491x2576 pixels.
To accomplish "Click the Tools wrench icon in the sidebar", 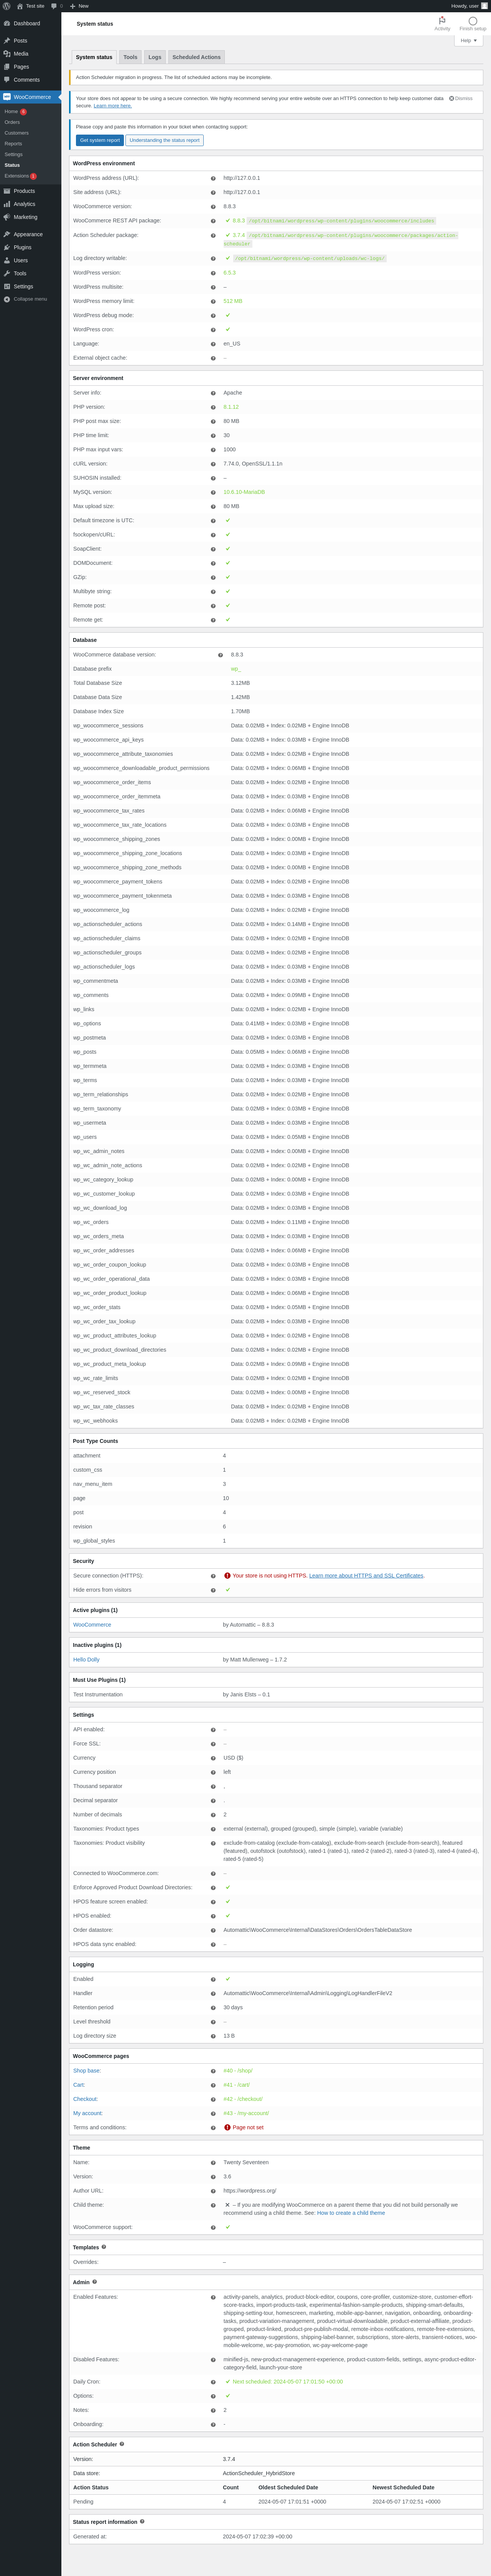I will click(7, 273).
